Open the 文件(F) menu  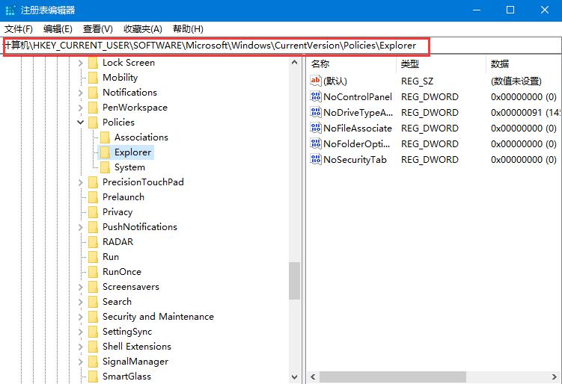(19, 29)
